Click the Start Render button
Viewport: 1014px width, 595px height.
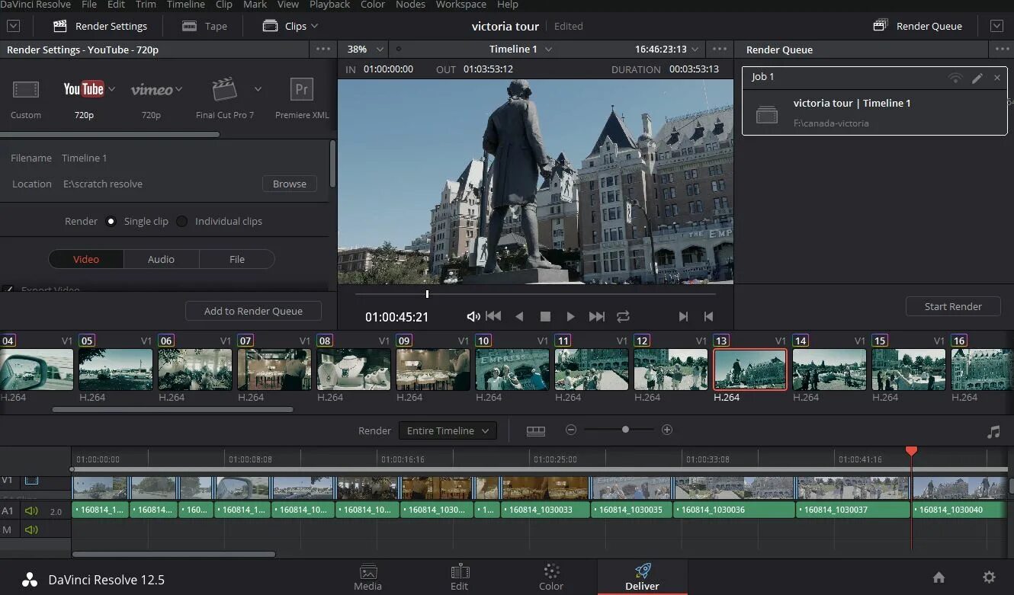point(952,306)
